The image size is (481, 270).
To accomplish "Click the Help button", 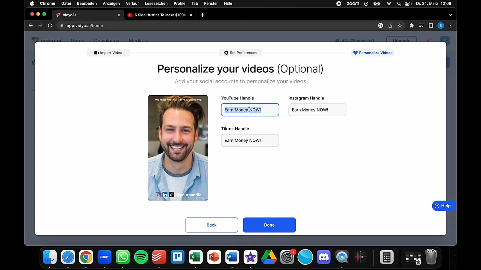I will (x=442, y=206).
